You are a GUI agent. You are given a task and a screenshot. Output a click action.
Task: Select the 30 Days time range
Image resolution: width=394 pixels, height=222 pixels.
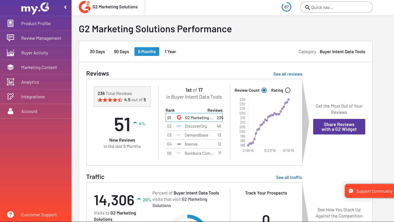click(97, 52)
